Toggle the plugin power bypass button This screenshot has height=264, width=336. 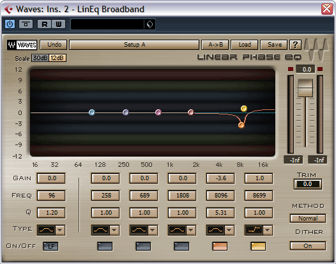pos(10,24)
